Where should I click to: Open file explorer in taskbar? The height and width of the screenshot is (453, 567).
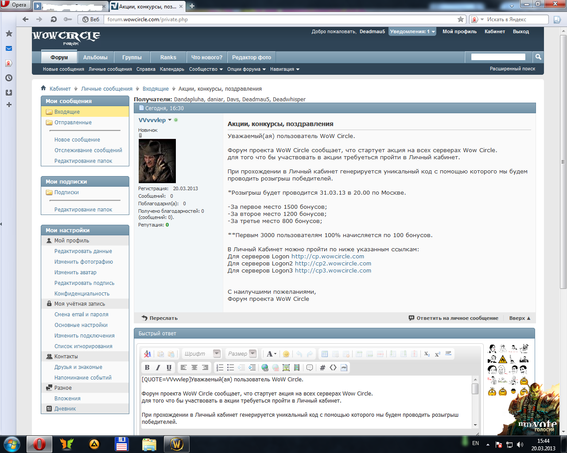(x=149, y=444)
